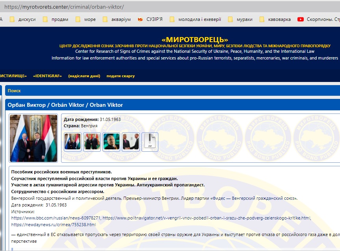Screen dimensions: 340x251
Task: Click the Венгерский государственный и политический деятель line
Action: click(x=154, y=198)
